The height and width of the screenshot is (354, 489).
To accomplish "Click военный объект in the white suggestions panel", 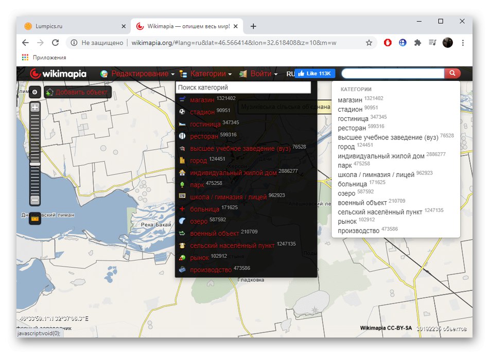I will coord(362,203).
